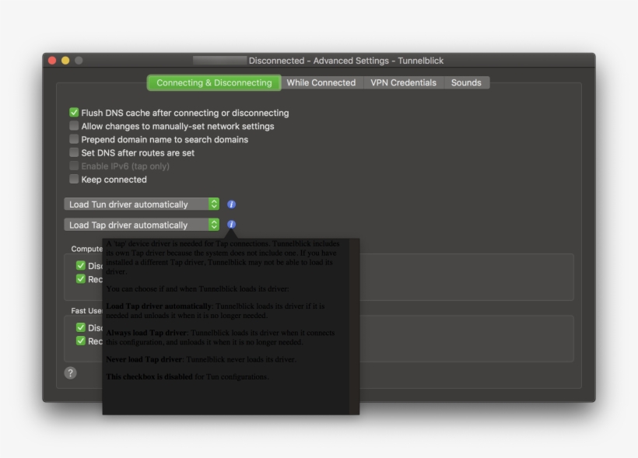Enable Prepend domain name to search domains
638x458 pixels.
pos(74,139)
